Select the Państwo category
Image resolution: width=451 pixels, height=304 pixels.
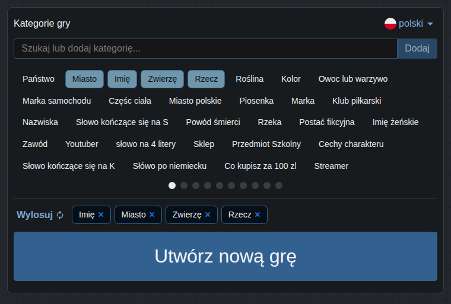pyautogui.click(x=39, y=79)
